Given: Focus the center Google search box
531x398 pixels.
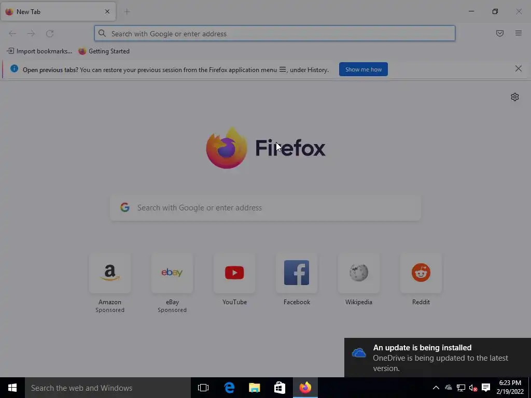Looking at the screenshot, I should pos(265,207).
